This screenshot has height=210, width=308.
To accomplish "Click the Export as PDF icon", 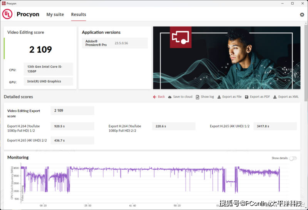I will 247,97.
